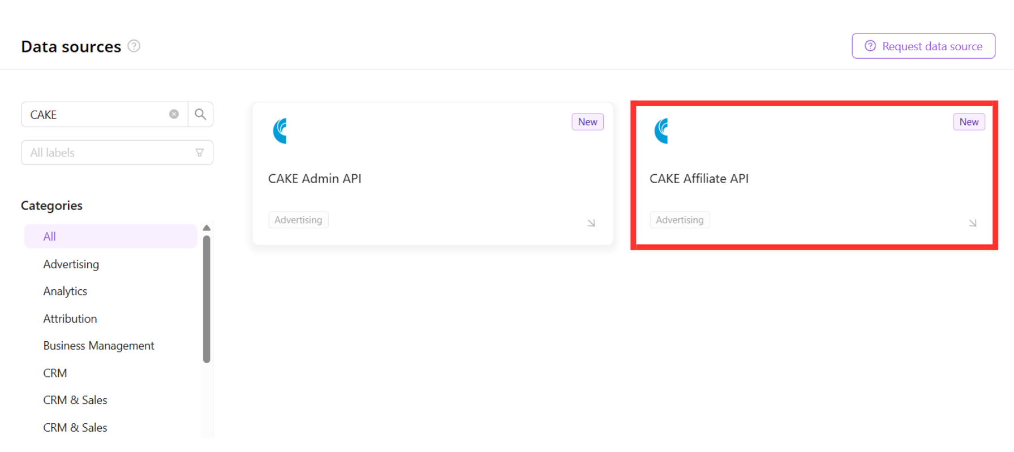This screenshot has height=452, width=1014.
Task: Select the All category
Action: [50, 236]
